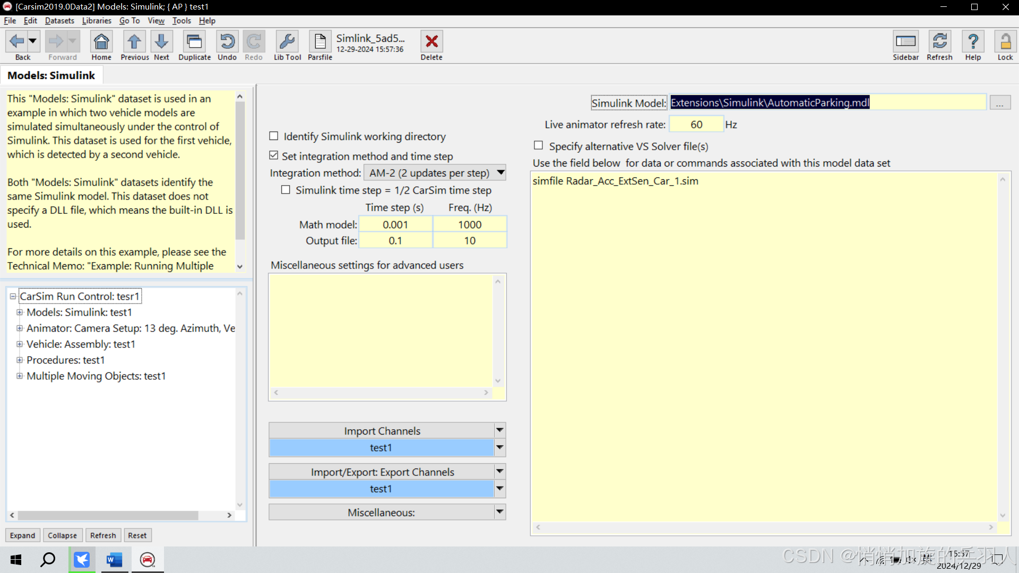Go to Previous dataset arrow

click(x=134, y=42)
